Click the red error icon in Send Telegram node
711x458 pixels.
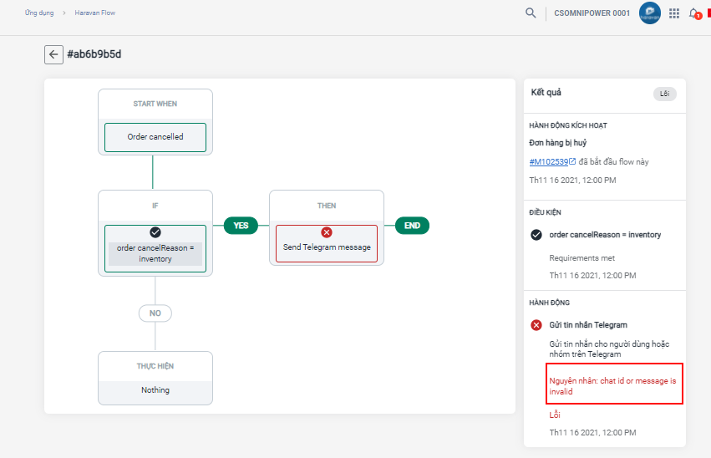327,232
